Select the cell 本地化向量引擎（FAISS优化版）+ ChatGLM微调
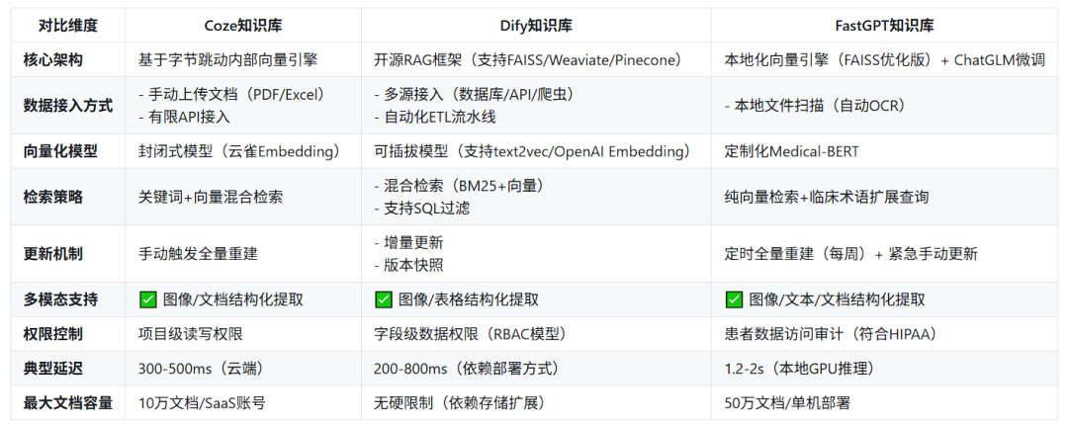The width and height of the screenshot is (1068, 424). pos(884,59)
